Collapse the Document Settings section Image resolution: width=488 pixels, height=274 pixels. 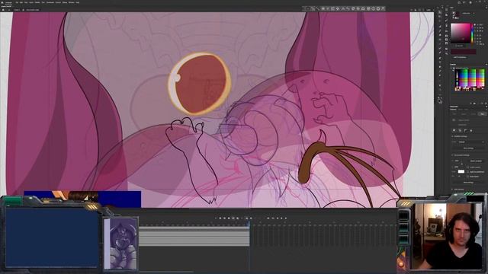(x=452, y=155)
